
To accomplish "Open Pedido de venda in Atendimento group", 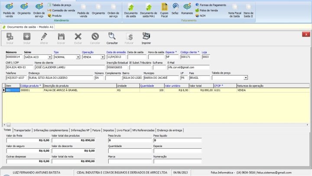I will (x=9, y=10).
